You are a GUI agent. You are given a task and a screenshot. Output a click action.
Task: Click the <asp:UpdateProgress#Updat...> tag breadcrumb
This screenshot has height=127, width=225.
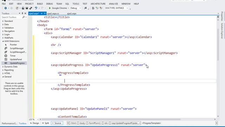click(x=126, y=123)
